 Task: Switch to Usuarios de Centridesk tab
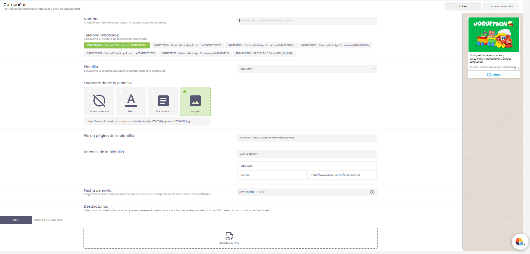(x=49, y=220)
